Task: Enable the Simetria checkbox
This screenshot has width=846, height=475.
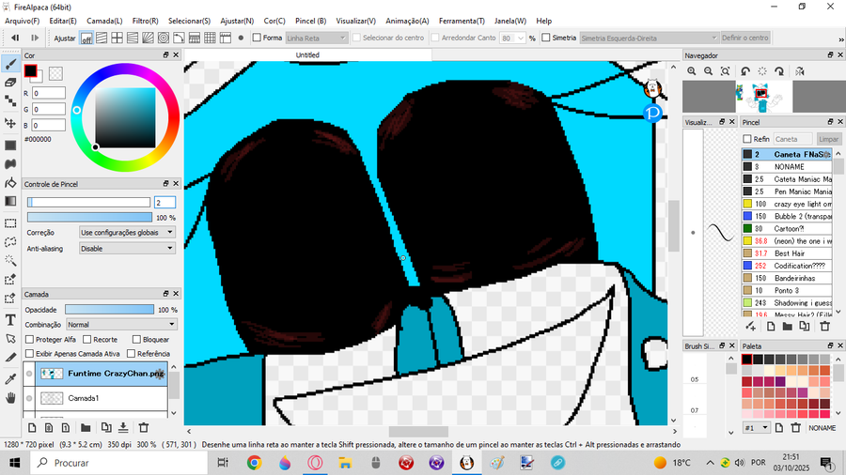Action: [546, 38]
